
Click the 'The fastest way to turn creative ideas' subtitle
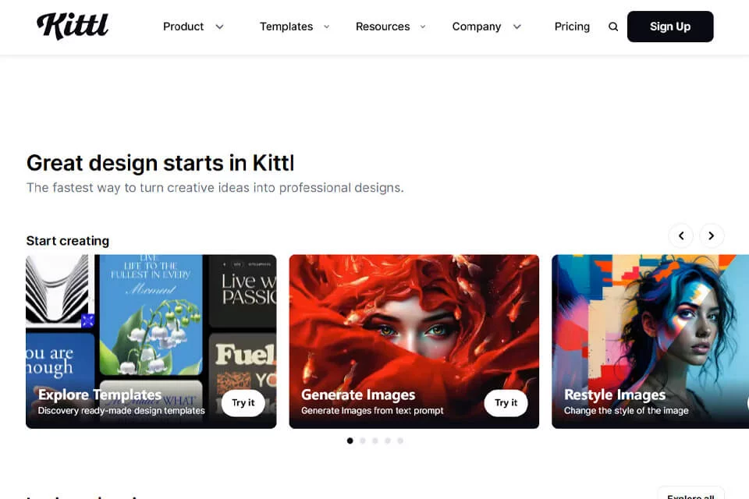215,188
